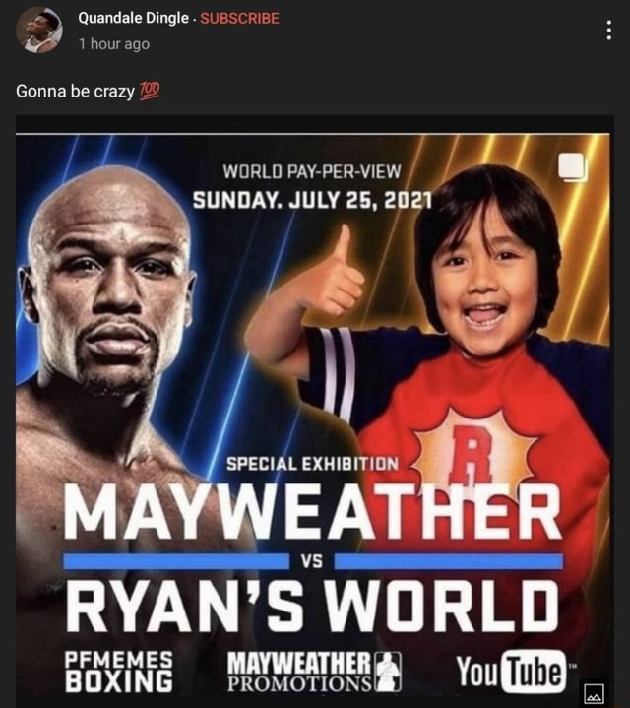Viewport: 630px width, 708px height.
Task: Click the 'WORLD PAY-PER-VIEW' heading
Action: (x=312, y=171)
